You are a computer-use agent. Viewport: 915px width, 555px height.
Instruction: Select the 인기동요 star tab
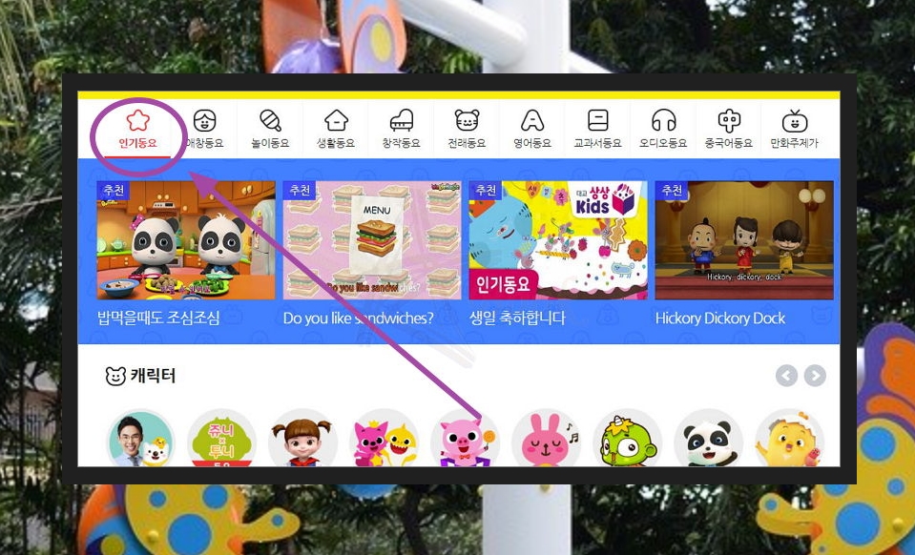(x=138, y=130)
